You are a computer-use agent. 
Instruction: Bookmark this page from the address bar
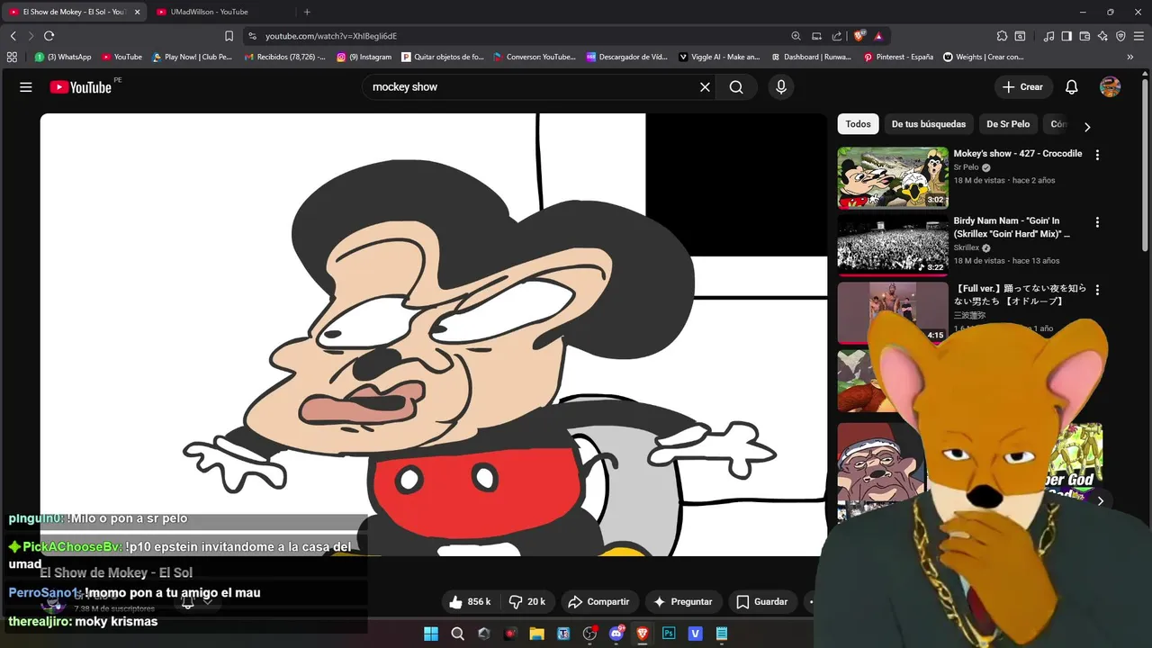click(x=229, y=36)
